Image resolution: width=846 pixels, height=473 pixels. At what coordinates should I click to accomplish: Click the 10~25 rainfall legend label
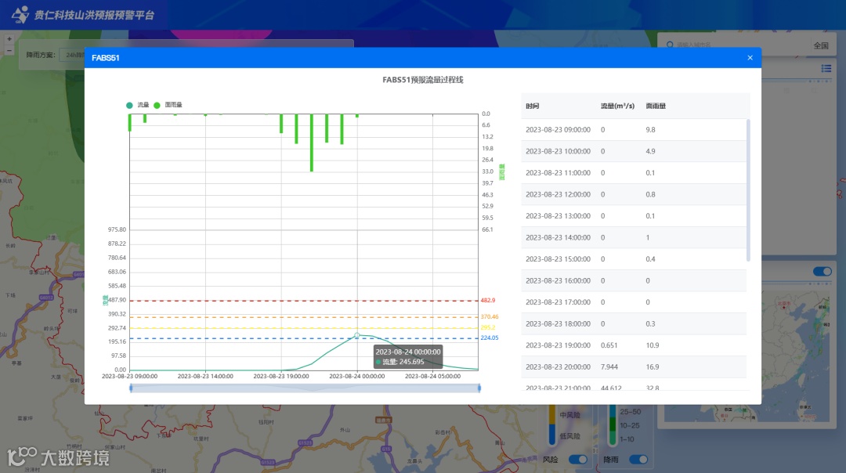[x=630, y=425]
